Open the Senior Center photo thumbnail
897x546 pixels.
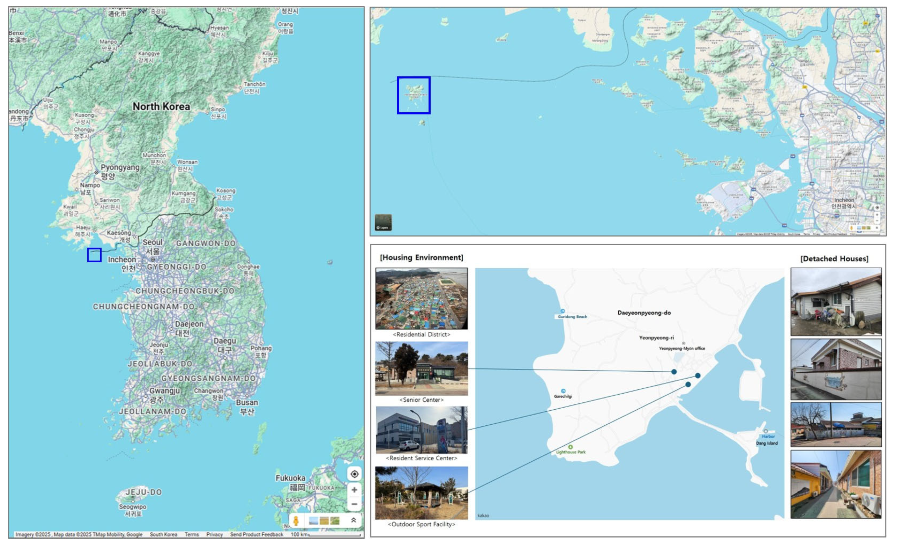coord(422,368)
